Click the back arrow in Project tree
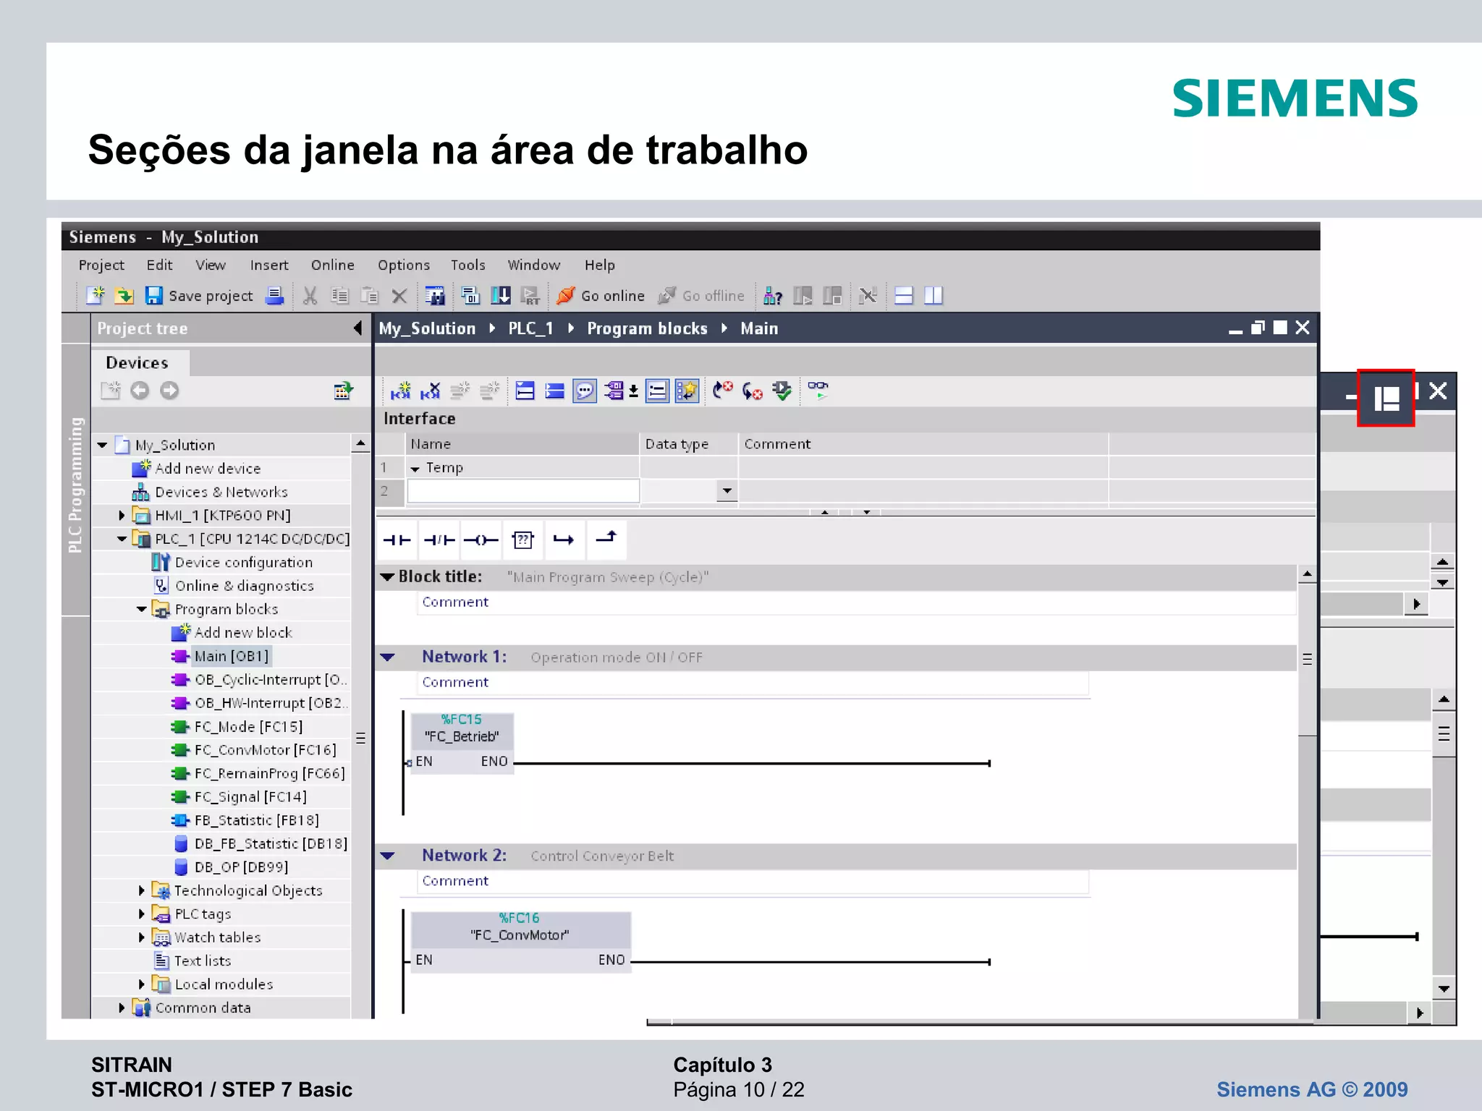Screen dimensions: 1482x1111 pos(140,391)
